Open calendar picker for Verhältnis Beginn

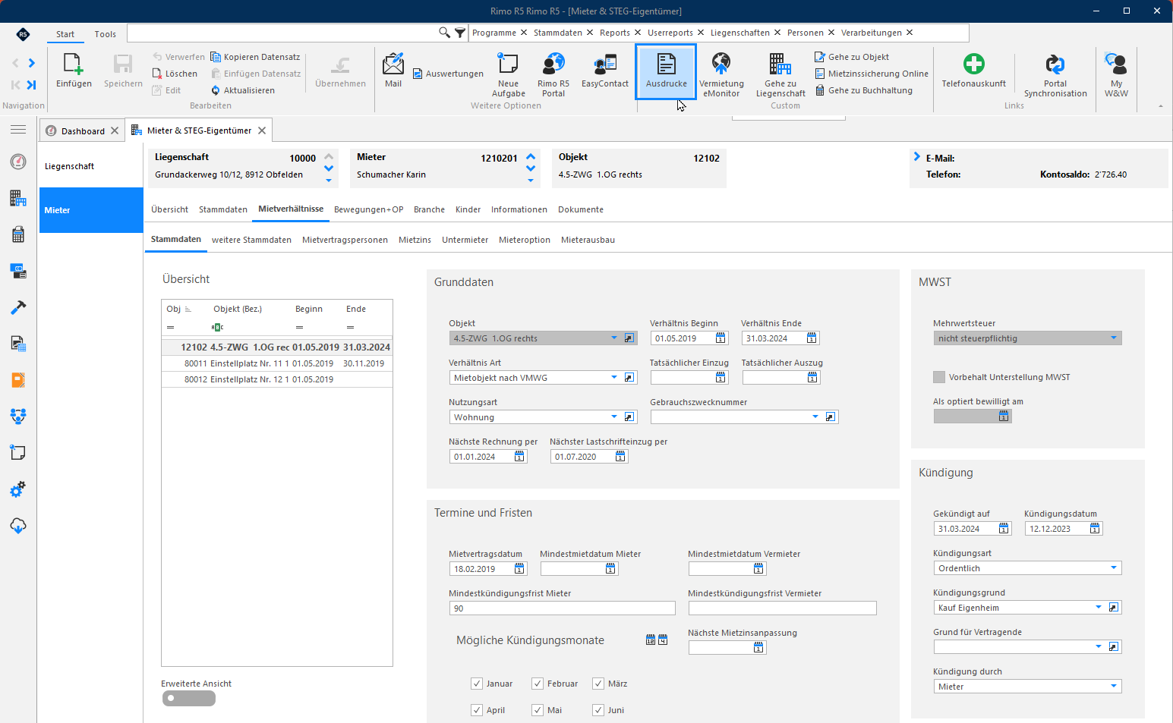[721, 338]
